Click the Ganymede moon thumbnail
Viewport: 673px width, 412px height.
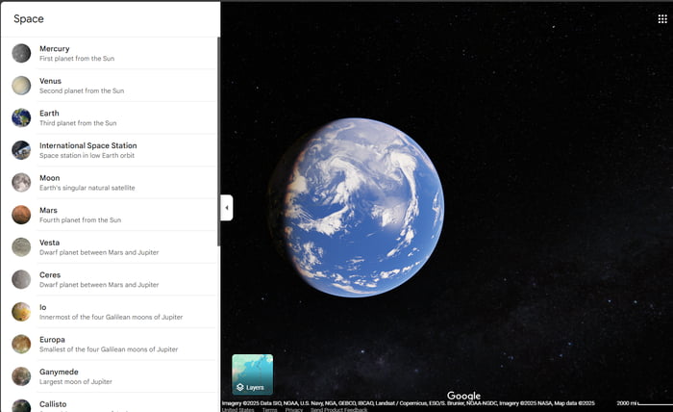coord(21,376)
